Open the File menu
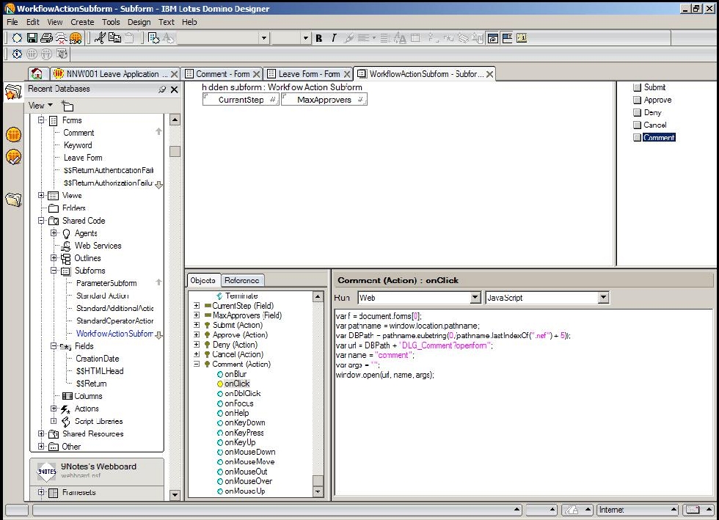Screen dimensions: 719x520 click(x=12, y=22)
